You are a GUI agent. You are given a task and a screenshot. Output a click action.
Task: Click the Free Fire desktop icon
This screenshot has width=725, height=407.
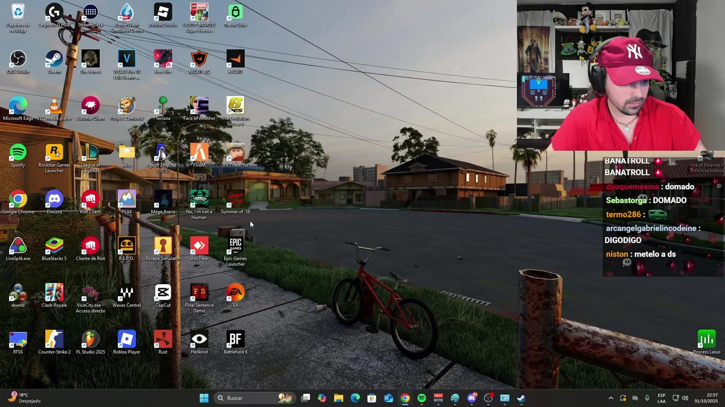(x=163, y=62)
